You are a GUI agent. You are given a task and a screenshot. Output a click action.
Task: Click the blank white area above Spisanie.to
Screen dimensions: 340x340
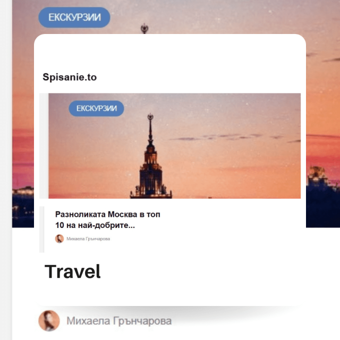point(170,52)
